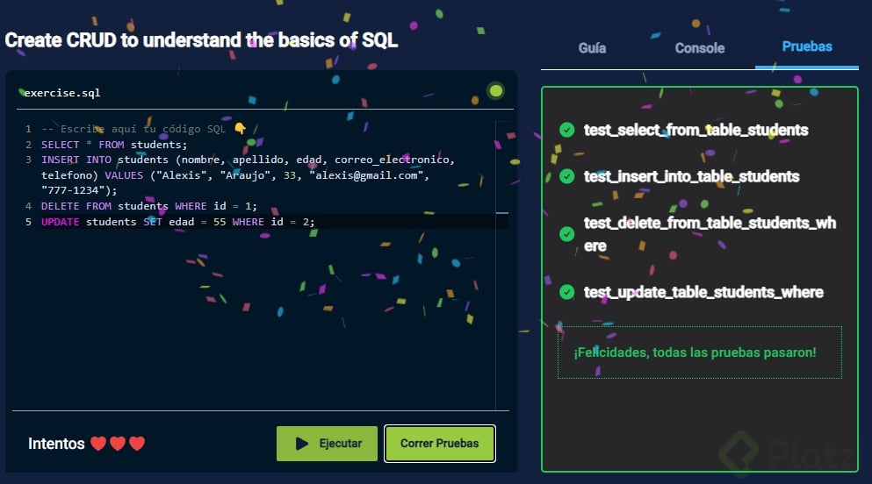Select test_delete_from_table_students_where result text
The image size is (872, 484).
[710, 234]
